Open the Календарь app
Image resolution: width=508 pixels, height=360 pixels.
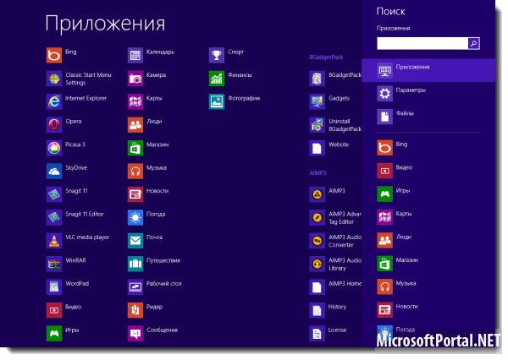pyautogui.click(x=151, y=55)
